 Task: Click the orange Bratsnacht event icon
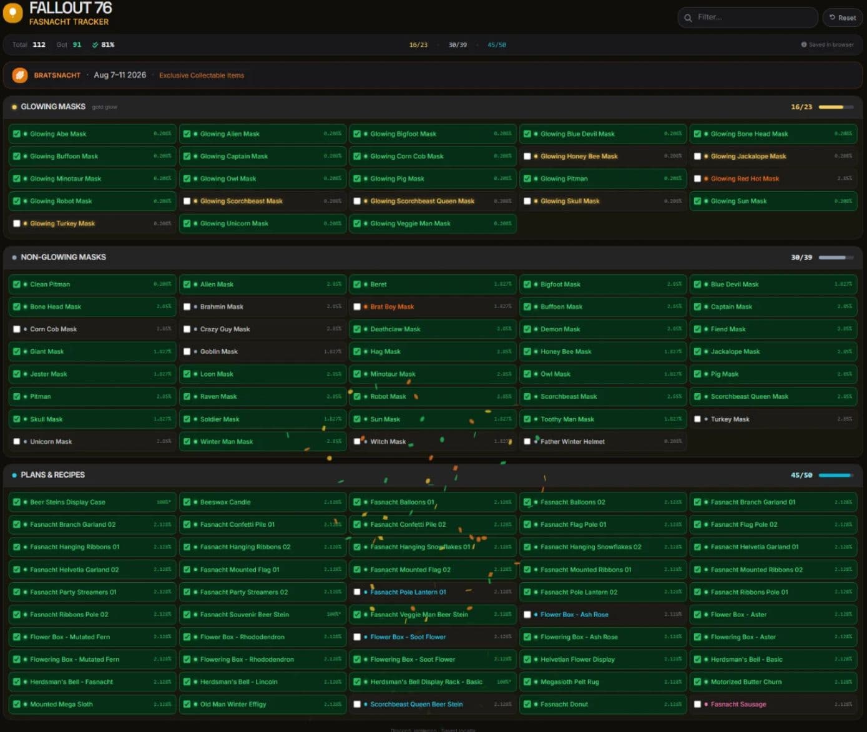pos(20,76)
